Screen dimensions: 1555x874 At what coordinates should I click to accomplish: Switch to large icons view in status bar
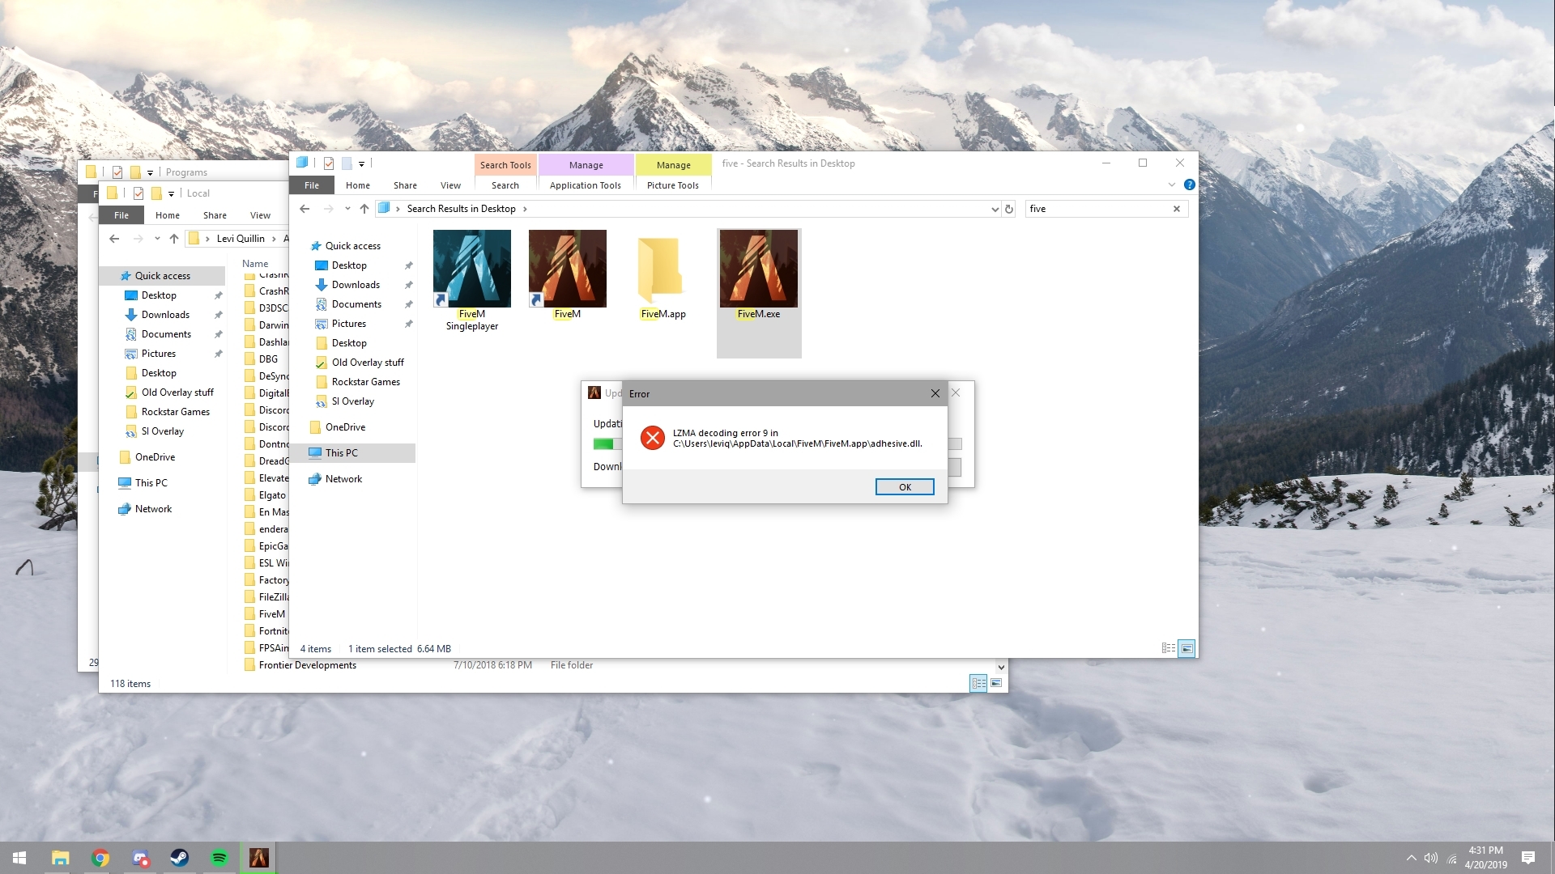point(1186,648)
